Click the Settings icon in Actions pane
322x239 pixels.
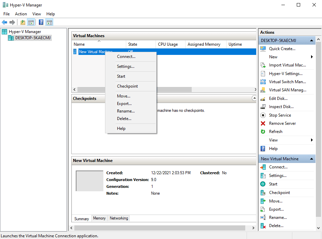pyautogui.click(x=263, y=176)
